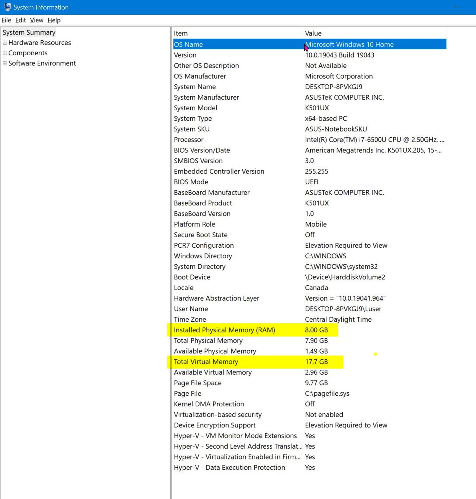This screenshot has height=499, width=476.
Task: Select BaseBoard Manufacturer row
Action: (x=310, y=192)
